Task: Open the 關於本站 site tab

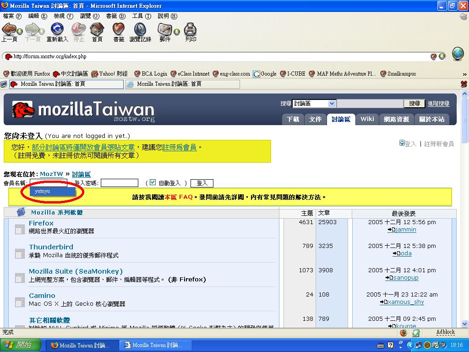Action: click(x=431, y=120)
